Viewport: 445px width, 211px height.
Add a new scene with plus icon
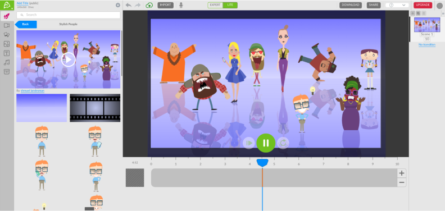coord(412,13)
